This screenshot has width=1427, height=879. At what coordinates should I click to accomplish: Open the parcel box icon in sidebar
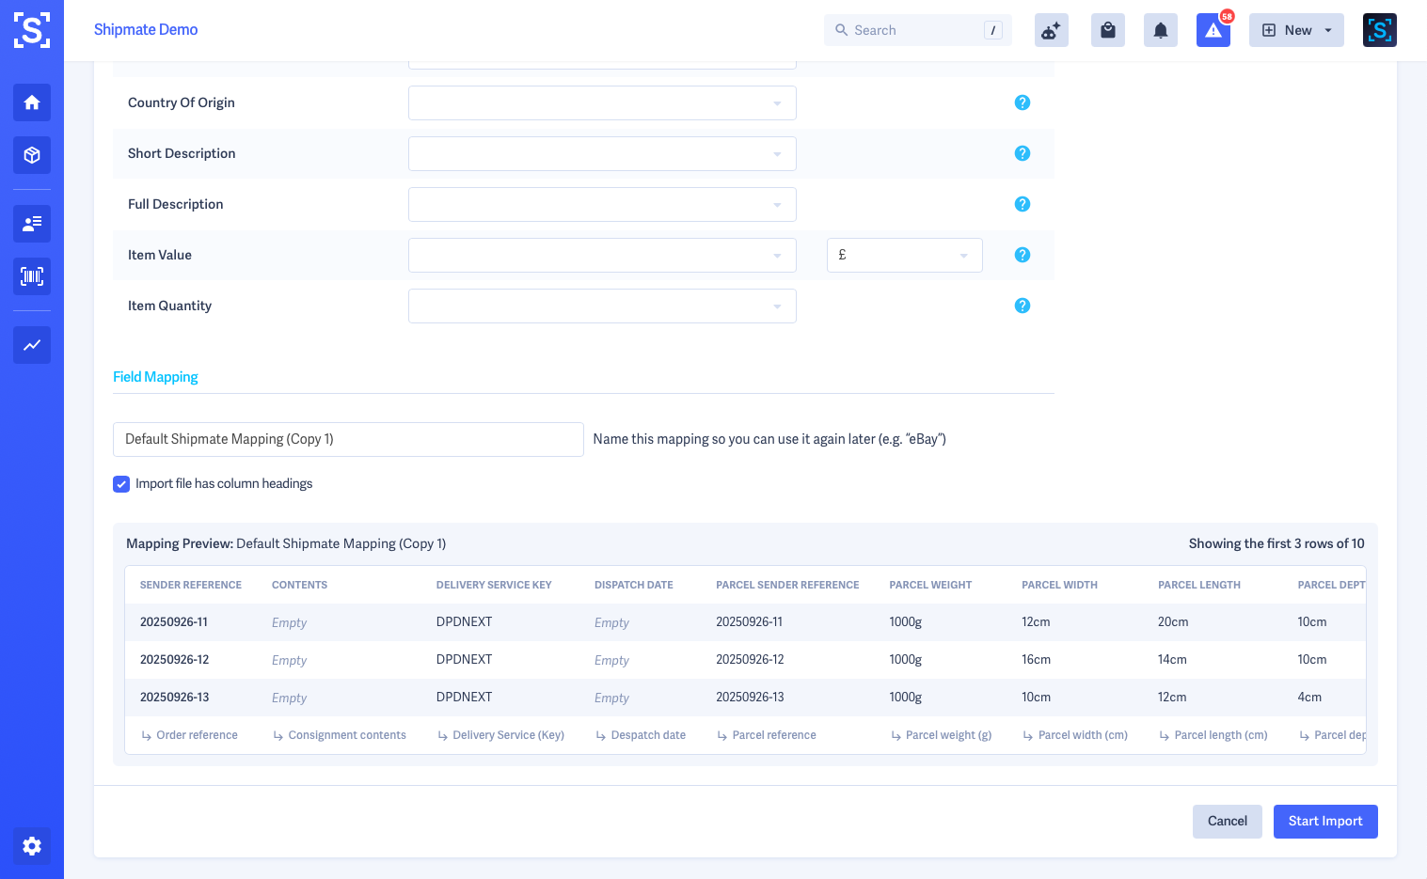point(32,155)
